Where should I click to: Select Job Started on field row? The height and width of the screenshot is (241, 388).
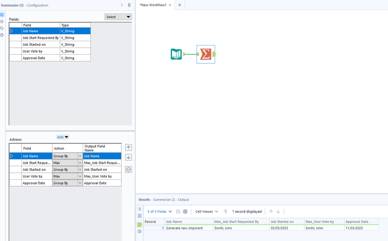point(50,45)
